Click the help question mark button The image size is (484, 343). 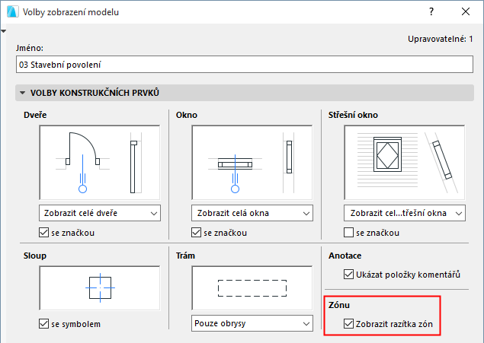[x=431, y=12]
